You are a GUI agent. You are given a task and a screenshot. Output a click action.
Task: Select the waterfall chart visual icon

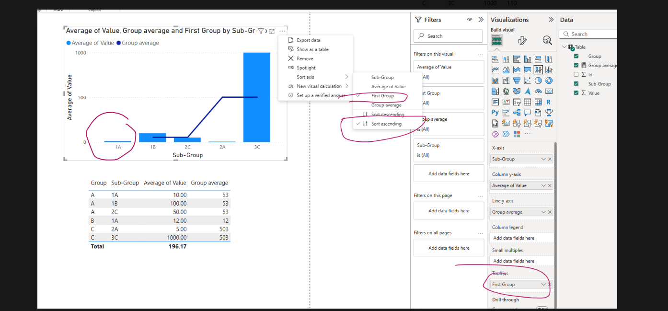click(x=506, y=81)
